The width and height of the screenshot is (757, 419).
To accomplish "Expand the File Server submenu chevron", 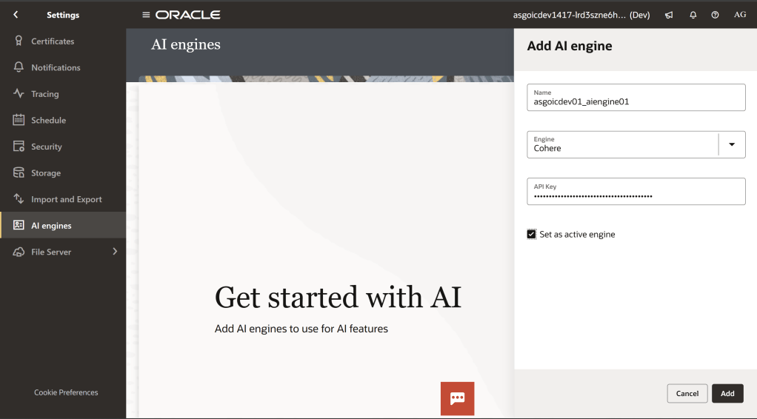I will tap(115, 252).
